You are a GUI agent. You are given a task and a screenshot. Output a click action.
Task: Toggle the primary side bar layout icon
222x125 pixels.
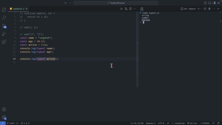205,3
